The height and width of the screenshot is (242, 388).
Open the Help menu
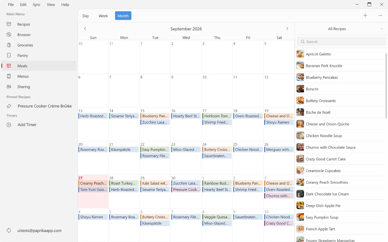[x=65, y=5]
